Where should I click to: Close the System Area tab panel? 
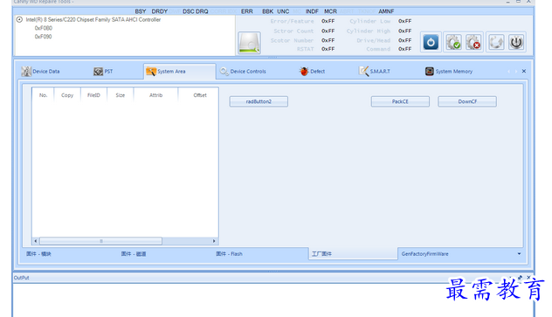pyautogui.click(x=524, y=71)
